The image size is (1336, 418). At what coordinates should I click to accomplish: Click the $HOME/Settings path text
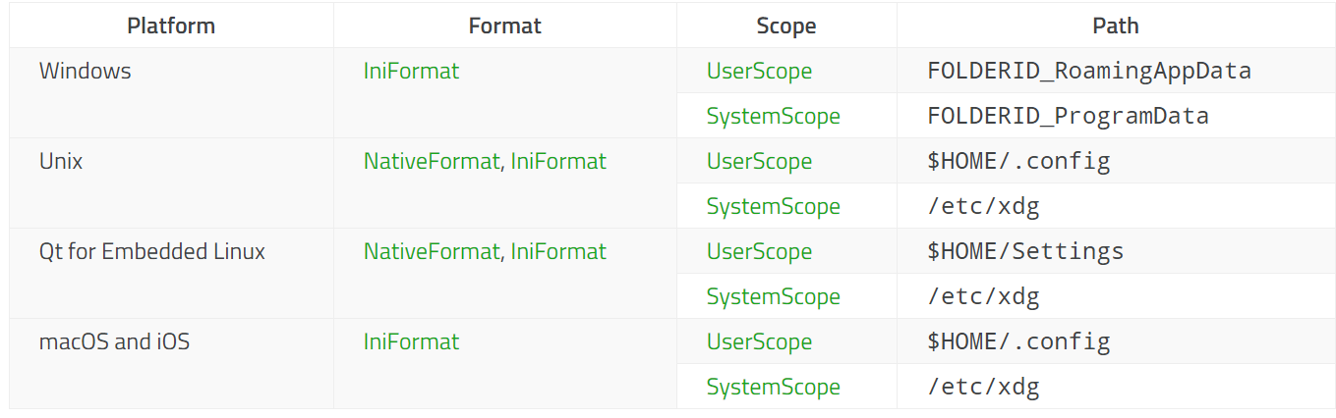(x=1025, y=251)
